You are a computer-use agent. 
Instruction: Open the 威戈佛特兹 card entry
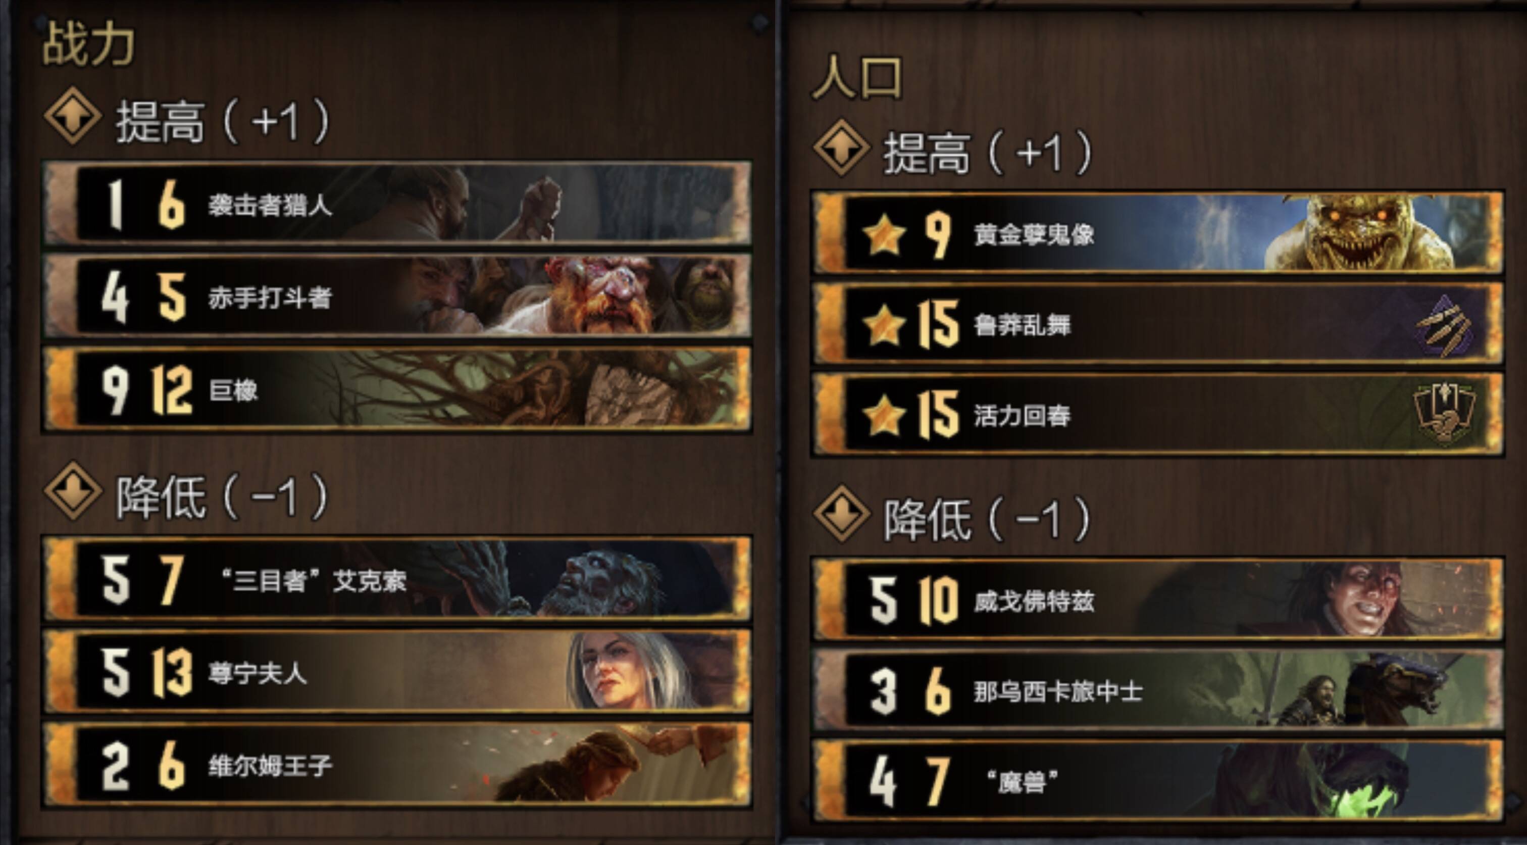(x=1157, y=600)
